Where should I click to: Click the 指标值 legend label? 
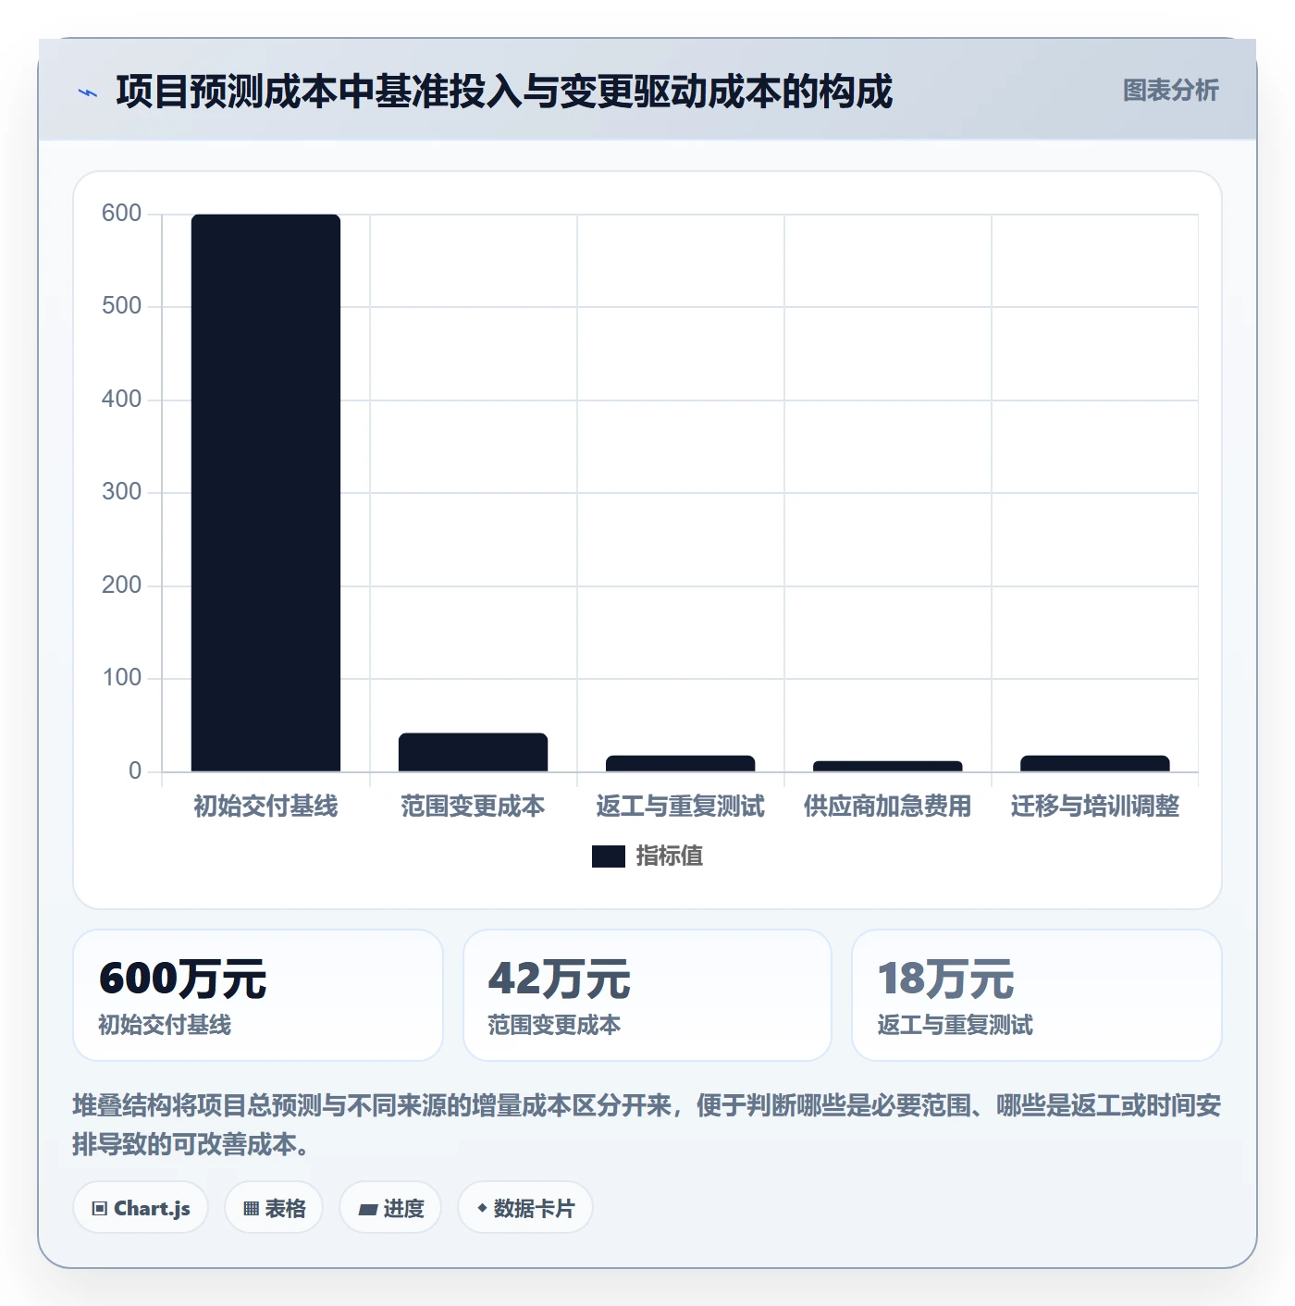click(669, 856)
